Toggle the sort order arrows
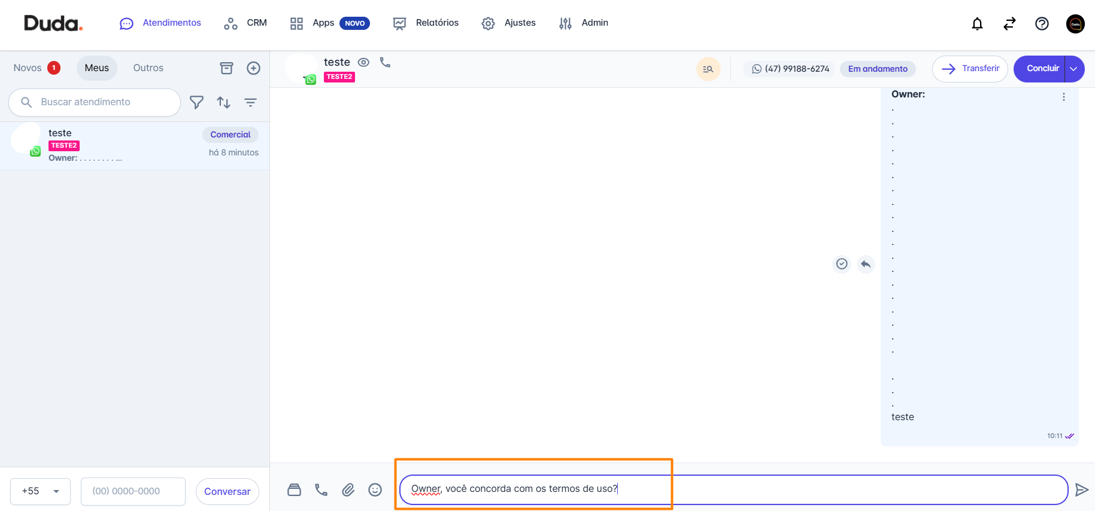 tap(223, 103)
